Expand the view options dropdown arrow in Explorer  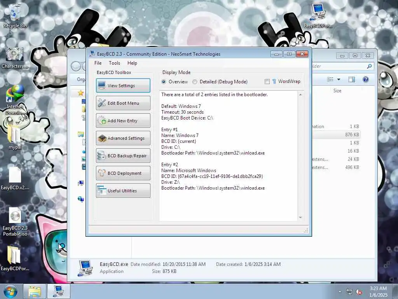[x=339, y=79]
